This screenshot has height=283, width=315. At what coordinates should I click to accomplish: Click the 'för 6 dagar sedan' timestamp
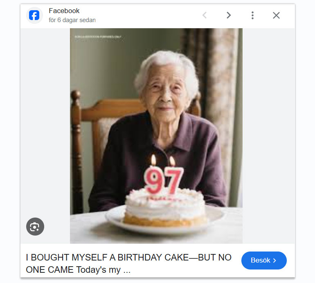(x=72, y=20)
